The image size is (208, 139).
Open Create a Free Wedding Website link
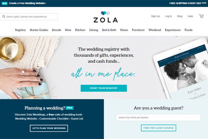(x=28, y=3)
